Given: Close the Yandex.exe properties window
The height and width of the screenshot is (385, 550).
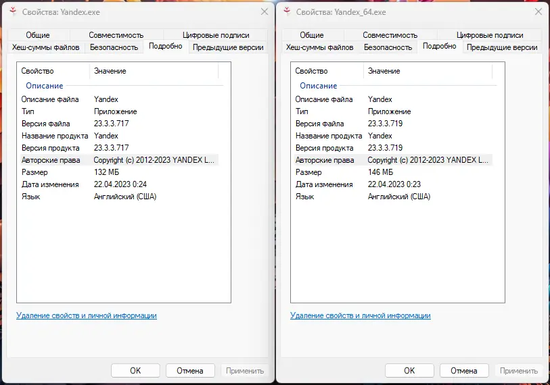Looking at the screenshot, I should [264, 12].
